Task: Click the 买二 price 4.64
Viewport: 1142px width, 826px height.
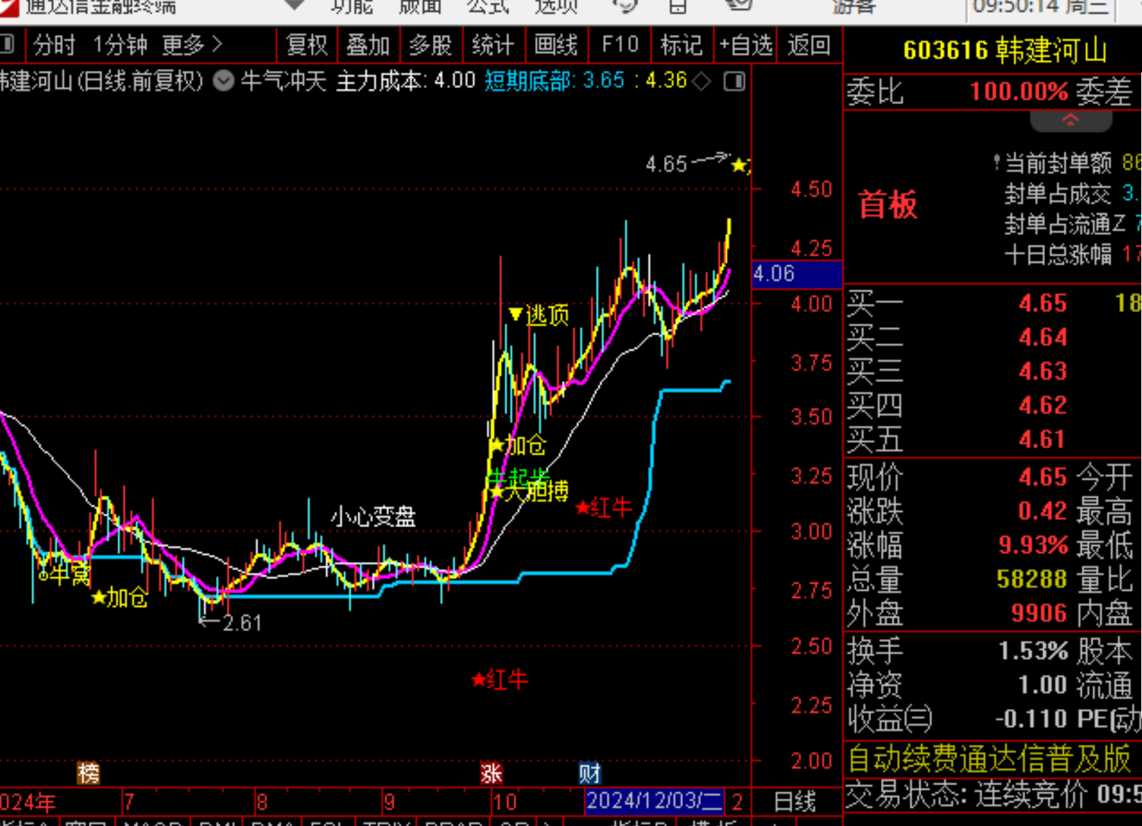Action: [x=1043, y=337]
